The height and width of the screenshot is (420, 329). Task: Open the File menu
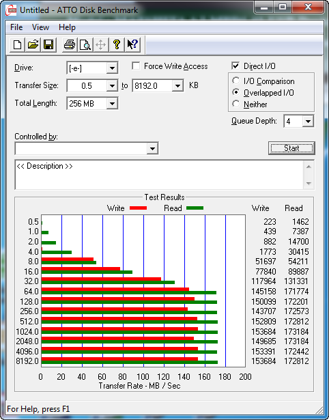click(x=16, y=27)
